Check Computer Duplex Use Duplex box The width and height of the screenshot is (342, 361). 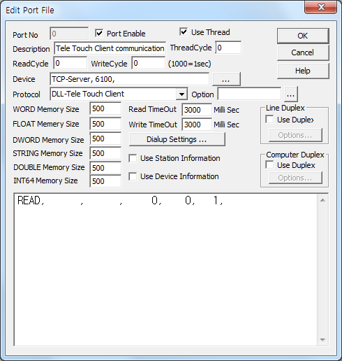(x=269, y=165)
